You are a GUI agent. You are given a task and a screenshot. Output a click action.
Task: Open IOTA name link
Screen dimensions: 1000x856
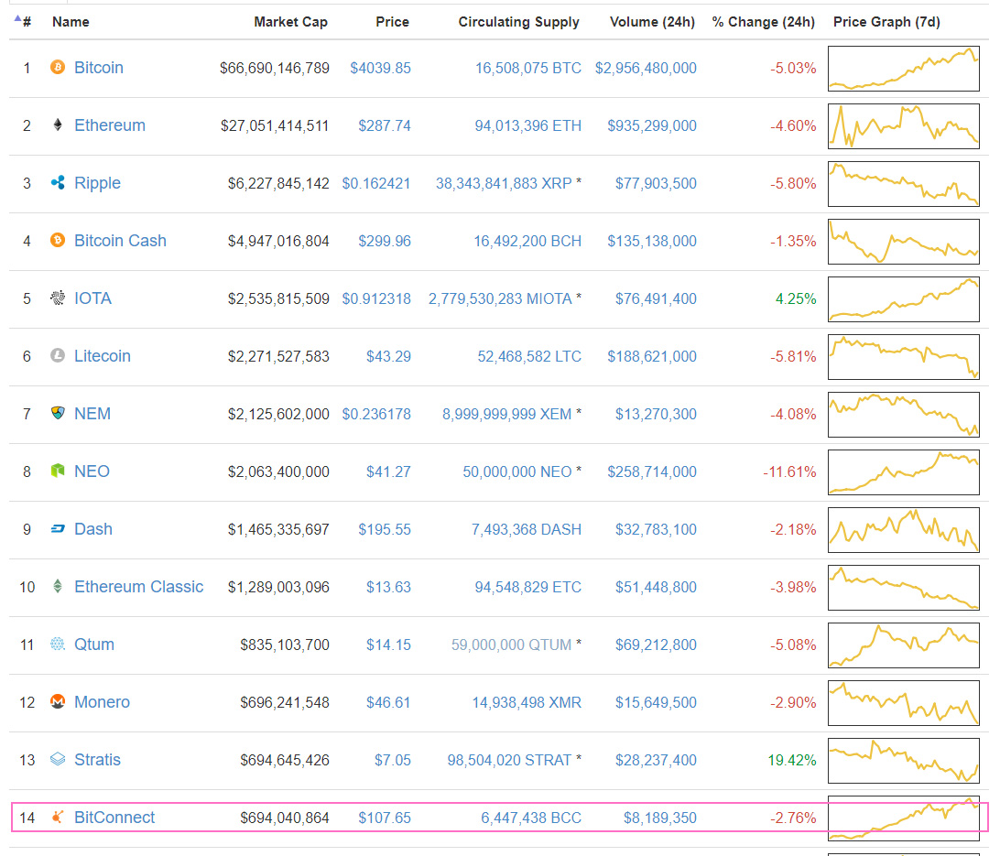coord(92,298)
